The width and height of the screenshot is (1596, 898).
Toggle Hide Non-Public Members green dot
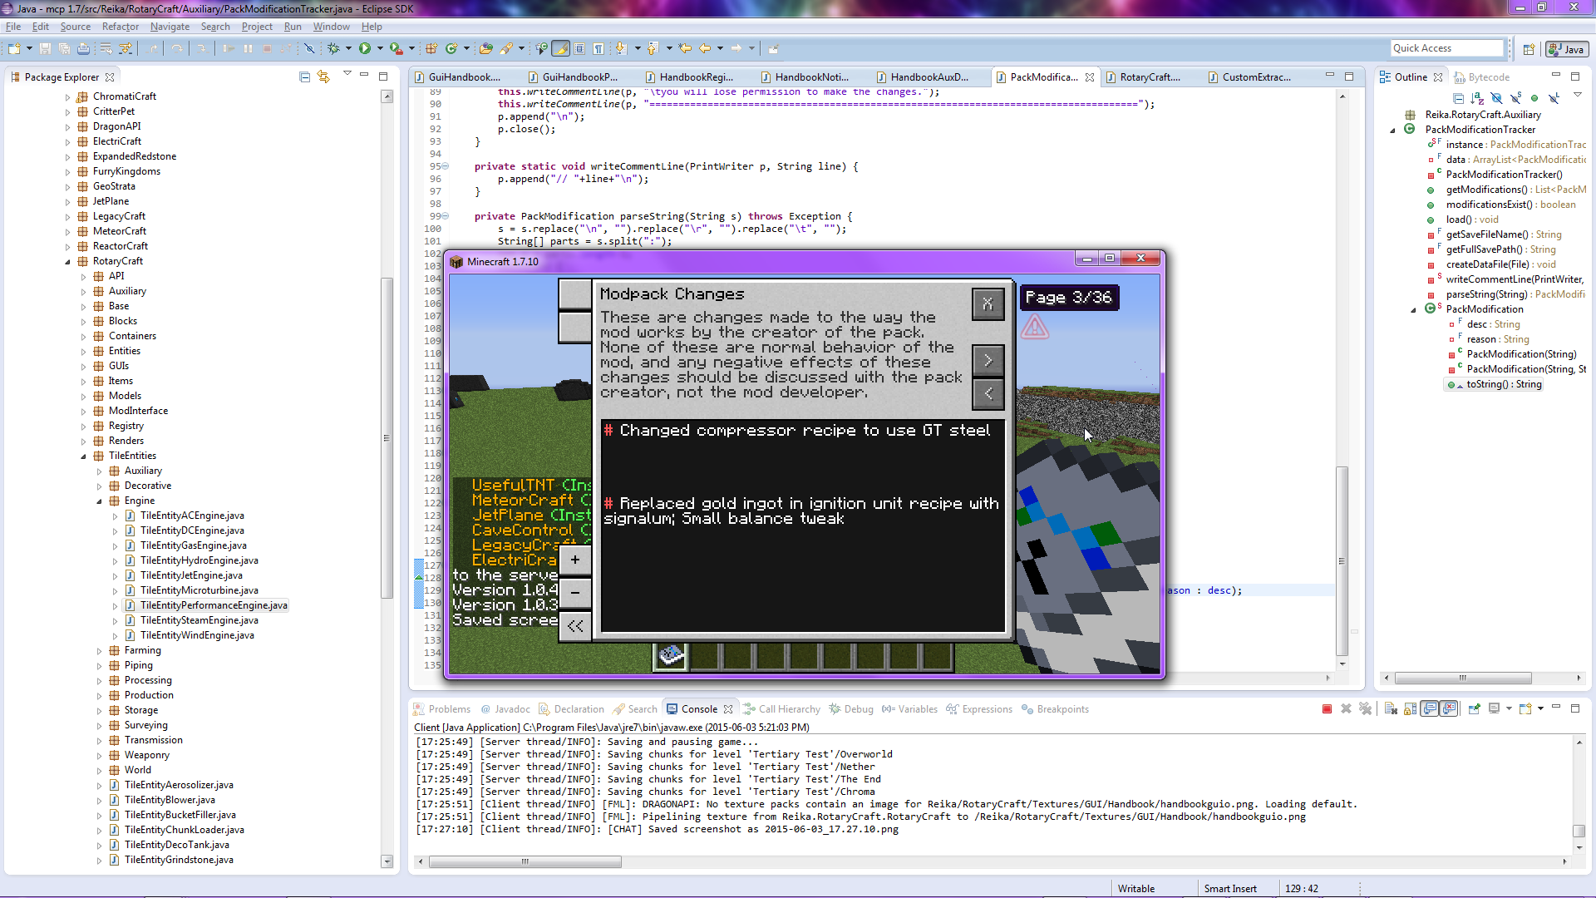tap(1534, 98)
